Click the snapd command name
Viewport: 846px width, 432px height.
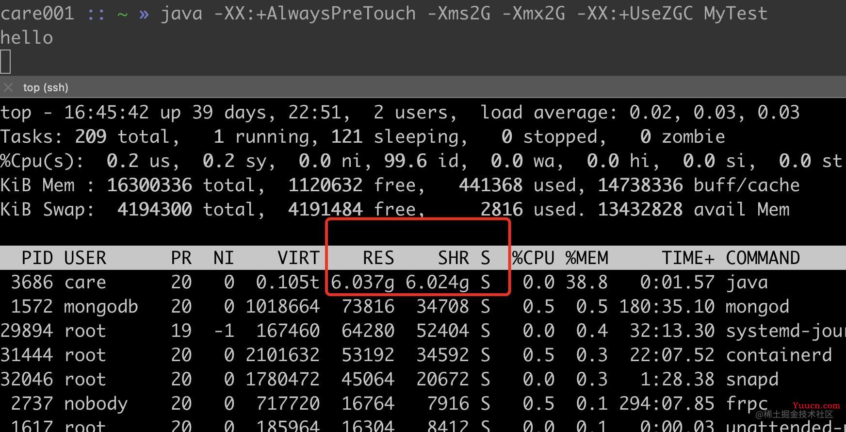752,380
